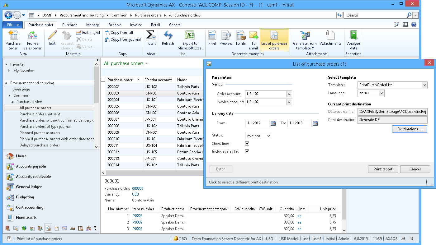Click Copy from journal
436x245 pixels.
coord(123,39)
